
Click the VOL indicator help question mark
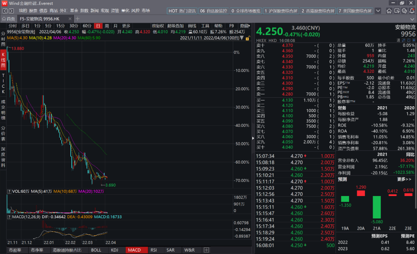[x=9, y=191]
